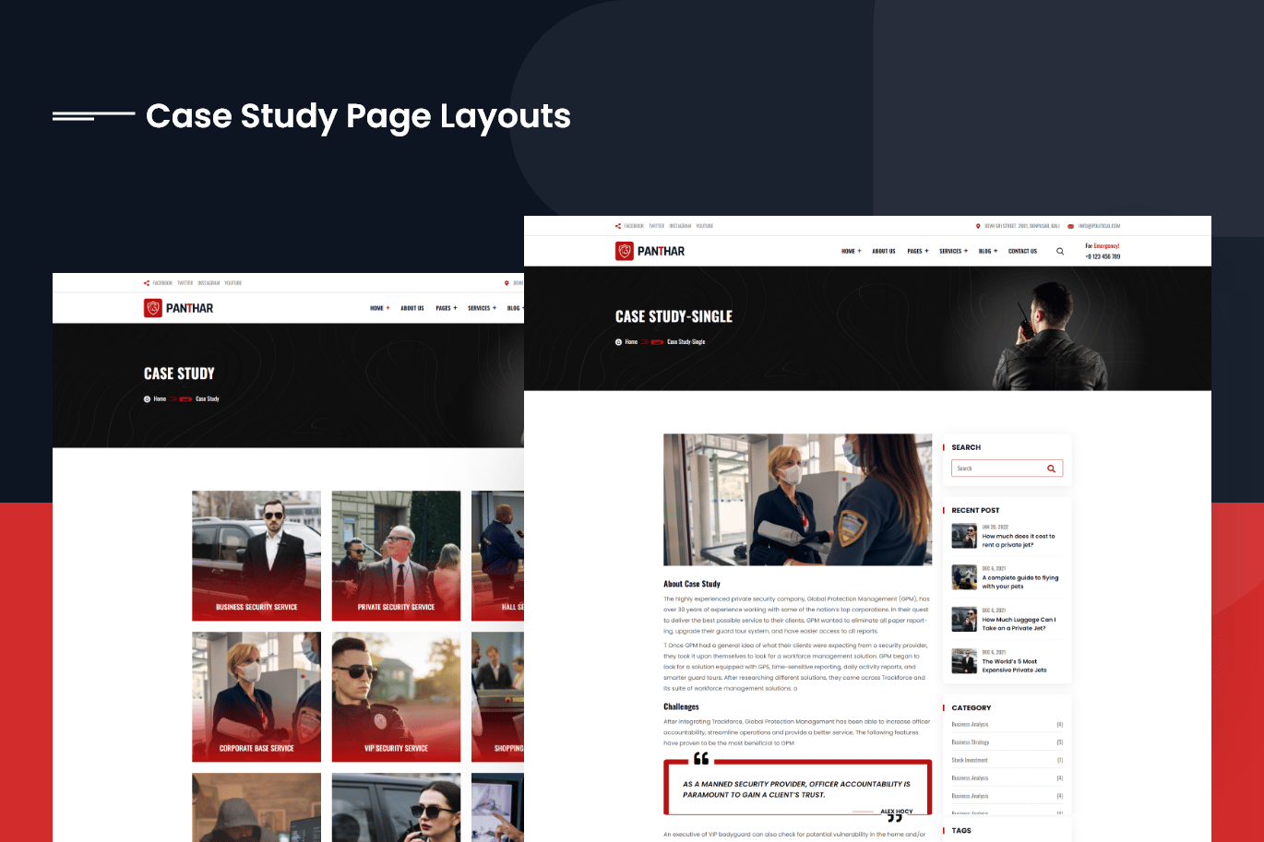Click 'Case Study-Single' breadcrumb text

click(x=686, y=342)
